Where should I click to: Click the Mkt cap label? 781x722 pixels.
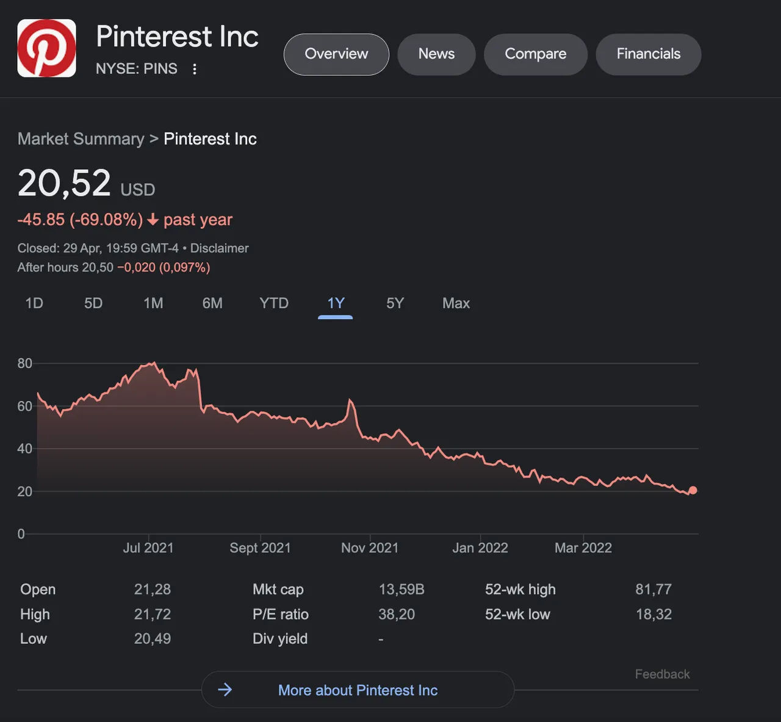278,590
